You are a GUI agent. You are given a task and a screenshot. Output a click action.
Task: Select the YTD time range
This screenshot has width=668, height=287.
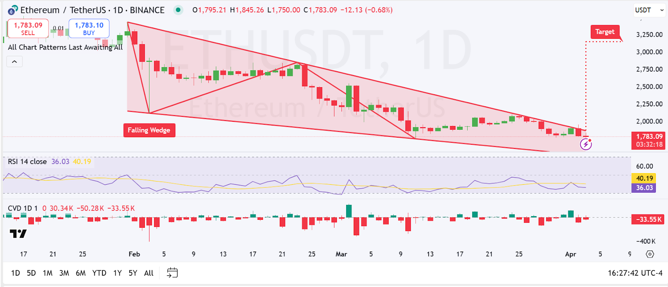pos(99,273)
